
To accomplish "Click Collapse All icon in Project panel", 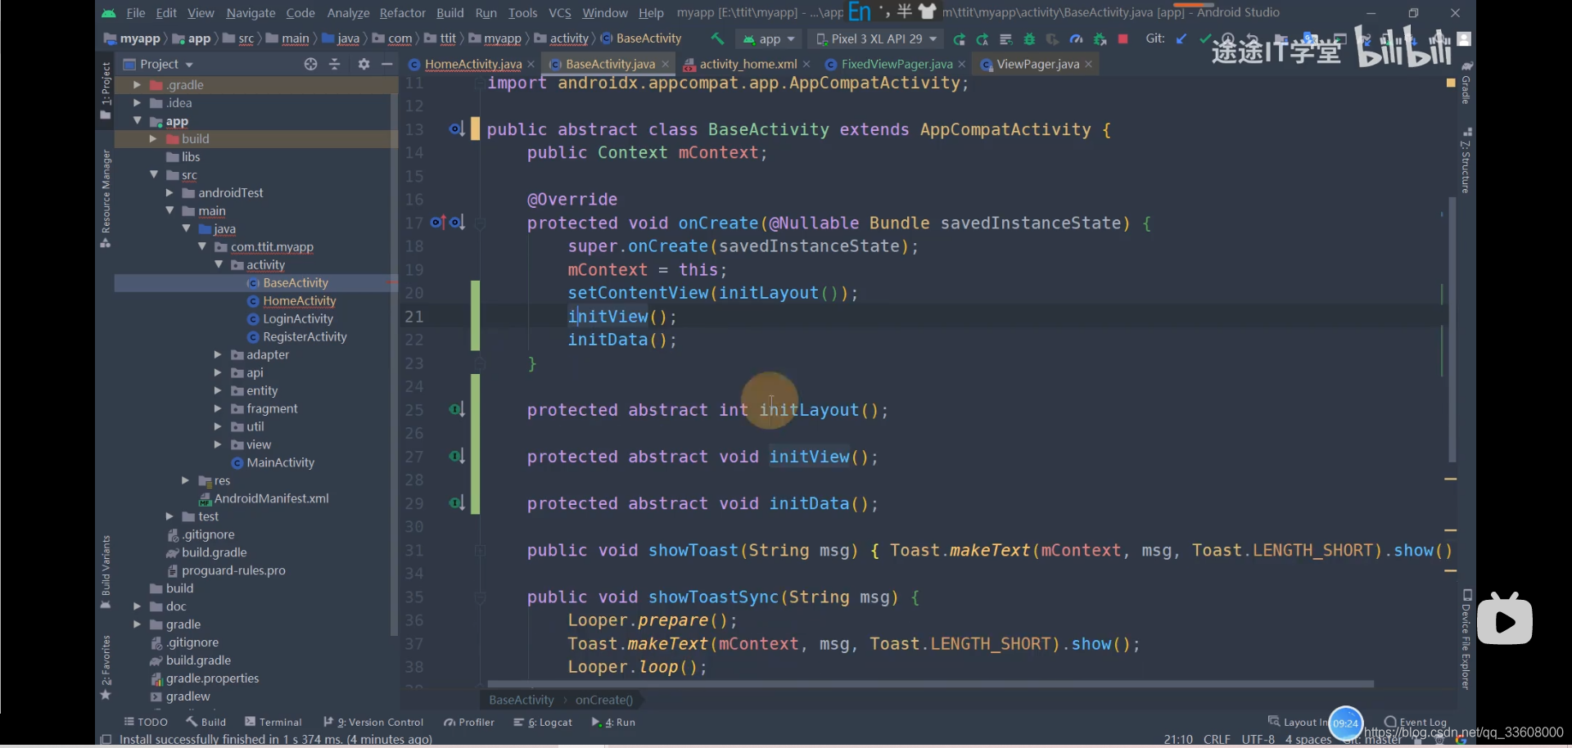I will (334, 64).
